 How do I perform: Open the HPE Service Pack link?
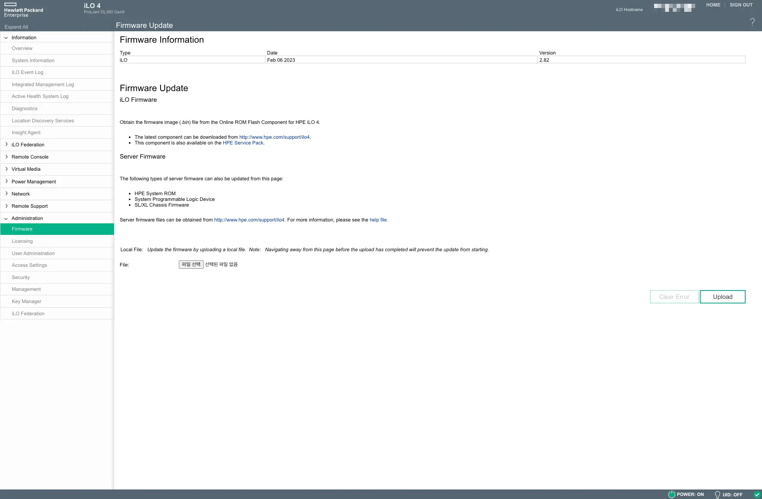click(243, 143)
